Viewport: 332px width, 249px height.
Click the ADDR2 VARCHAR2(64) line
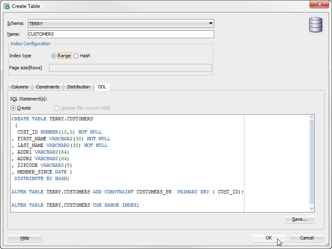click(x=40, y=159)
